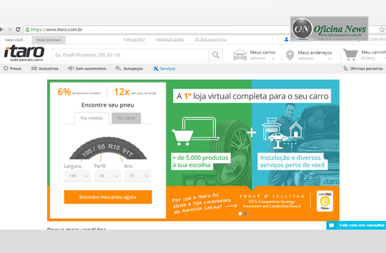This screenshot has width=386, height=253.
Task: Open the Aro dropdown
Action: 138,176
